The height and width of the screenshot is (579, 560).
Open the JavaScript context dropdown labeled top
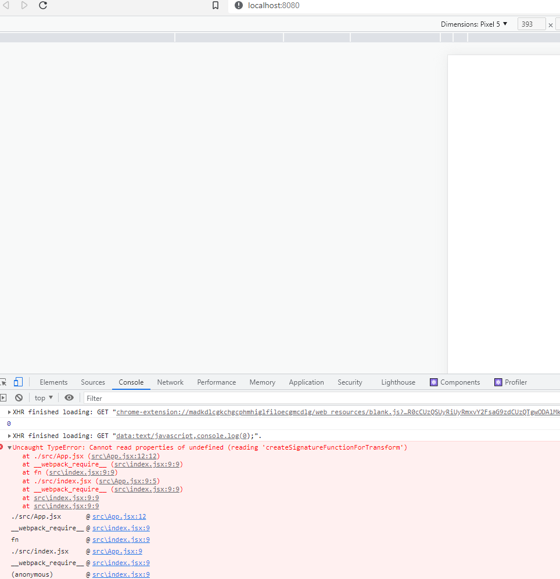point(43,397)
